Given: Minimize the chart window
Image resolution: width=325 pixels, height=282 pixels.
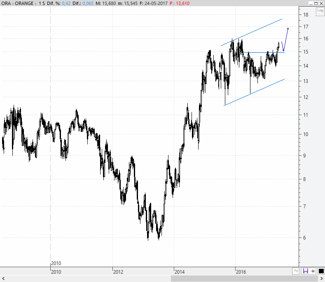Looking at the screenshot, I should pyautogui.click(x=311, y=3).
